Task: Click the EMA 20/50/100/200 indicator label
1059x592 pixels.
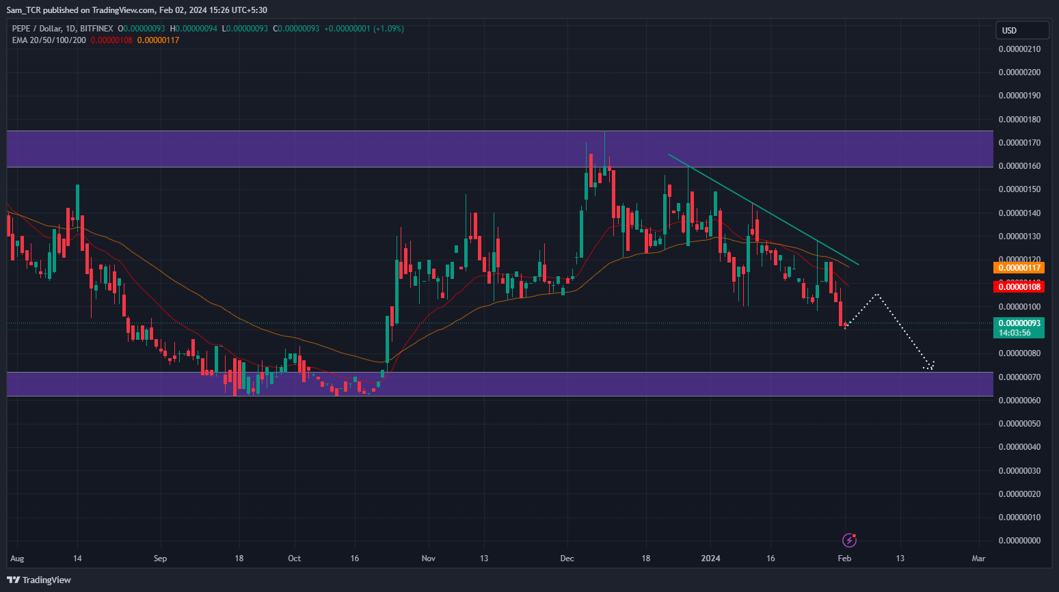Action: pyautogui.click(x=49, y=40)
